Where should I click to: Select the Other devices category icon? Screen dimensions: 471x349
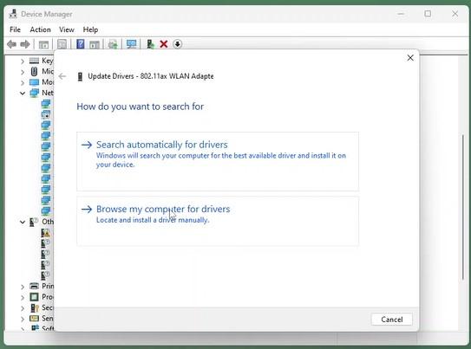click(x=34, y=223)
